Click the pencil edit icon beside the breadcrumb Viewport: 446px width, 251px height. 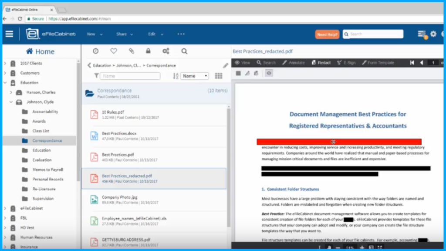(x=225, y=65)
